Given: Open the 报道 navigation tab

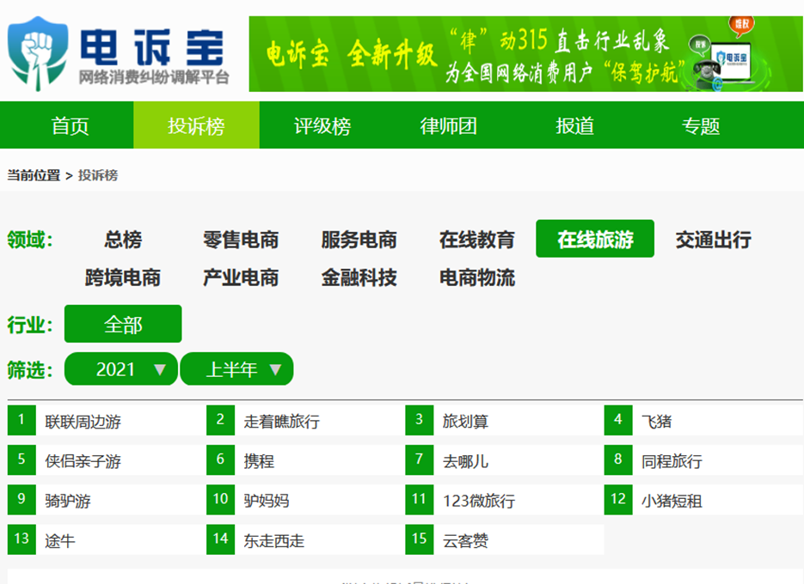Looking at the screenshot, I should pos(574,125).
